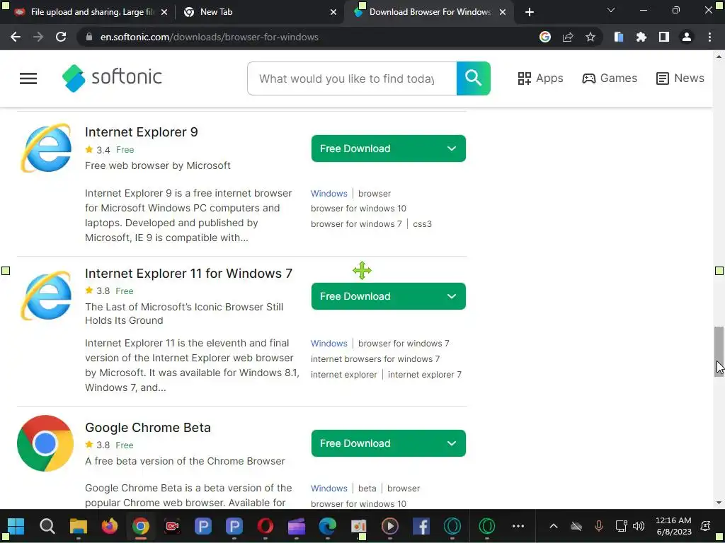Click the css3 tag
The width and height of the screenshot is (725, 543).
pos(422,224)
